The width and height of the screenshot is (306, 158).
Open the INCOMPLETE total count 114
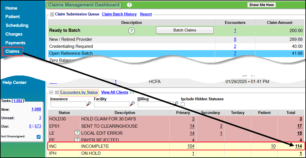click(x=298, y=146)
